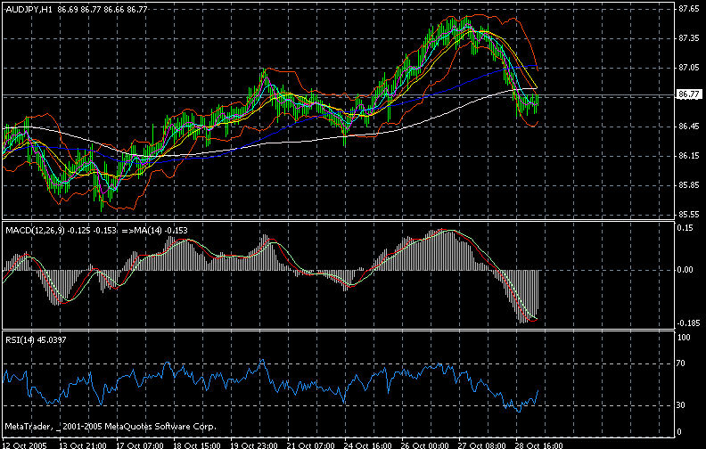The height and width of the screenshot is (449, 706).
Task: Select the RSI(14) 45.0397 indicator label
Action: 36,340
